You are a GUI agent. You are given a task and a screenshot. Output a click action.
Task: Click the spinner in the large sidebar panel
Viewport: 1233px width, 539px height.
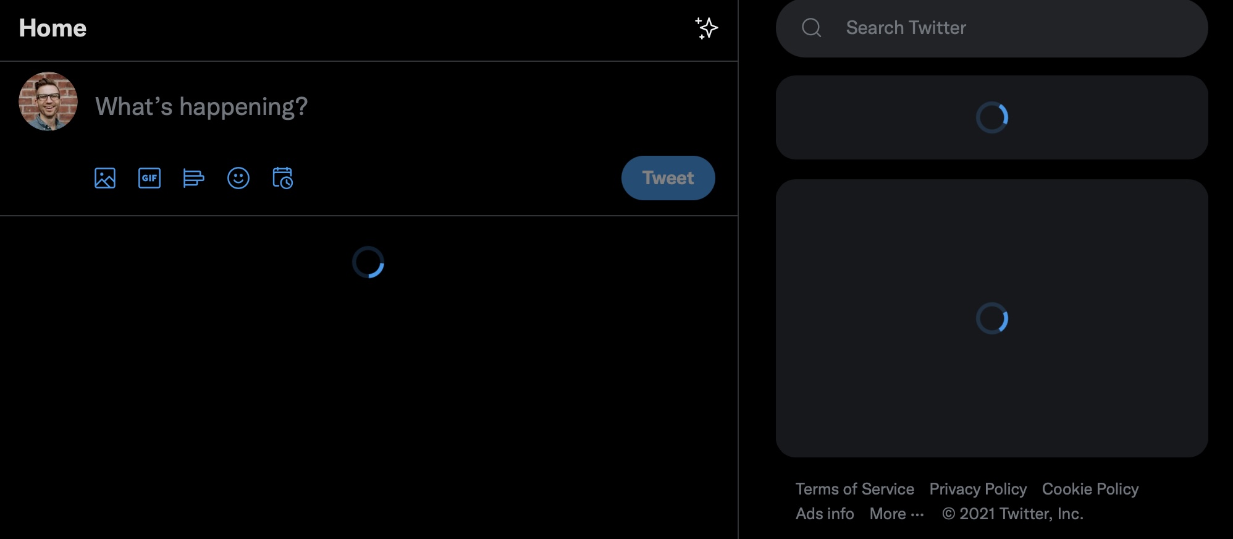click(992, 318)
